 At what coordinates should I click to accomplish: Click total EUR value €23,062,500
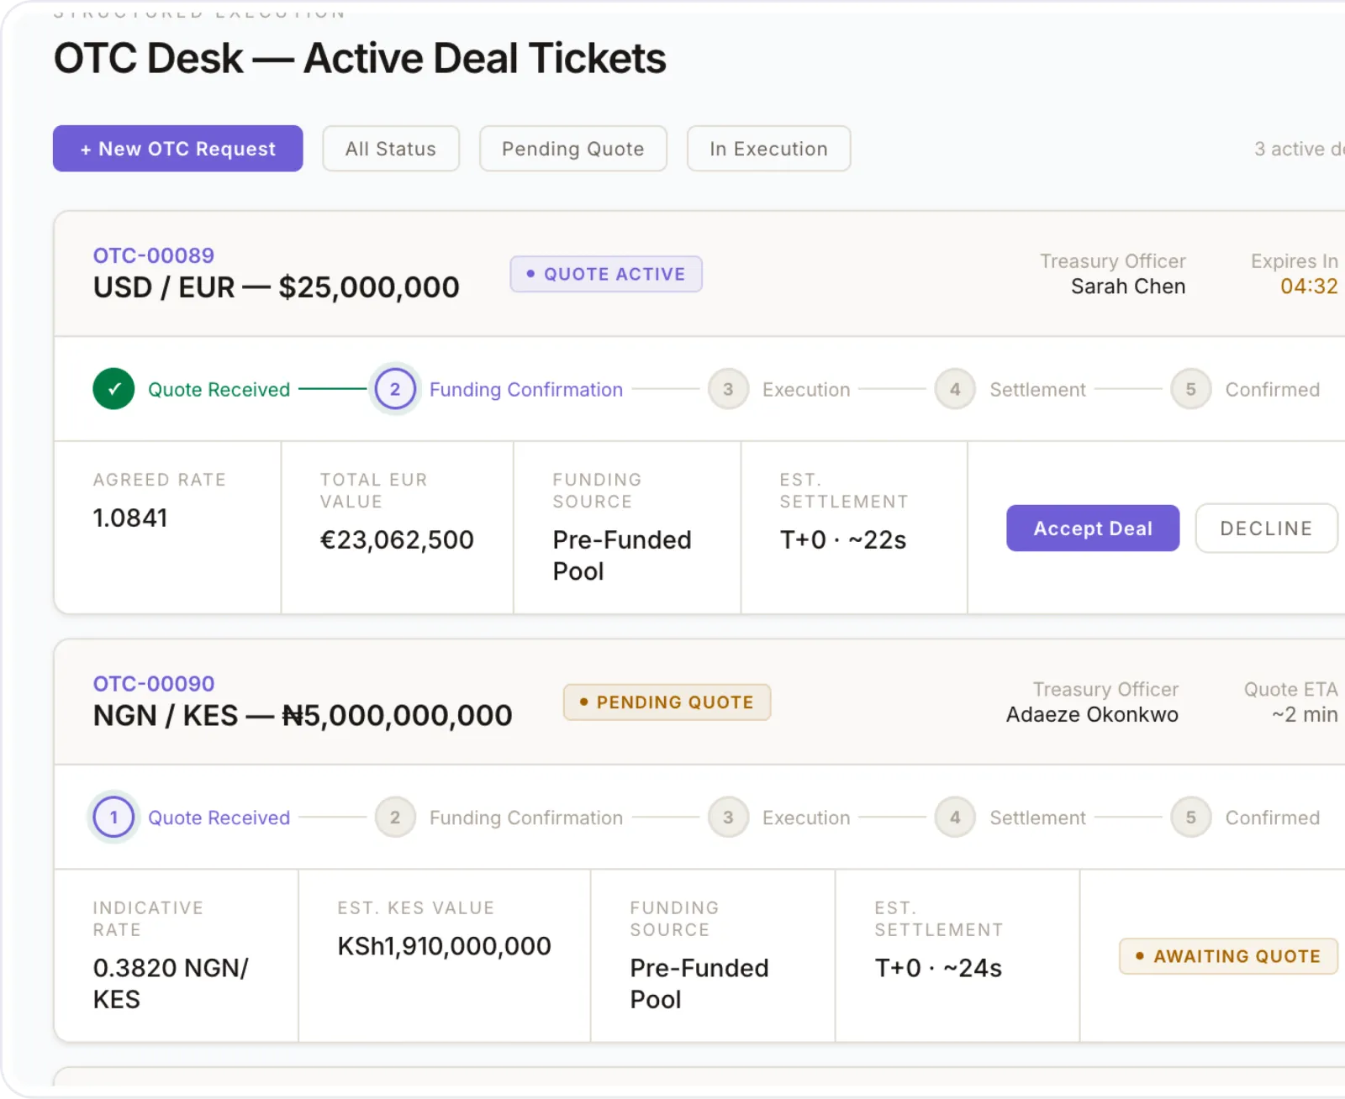397,539
